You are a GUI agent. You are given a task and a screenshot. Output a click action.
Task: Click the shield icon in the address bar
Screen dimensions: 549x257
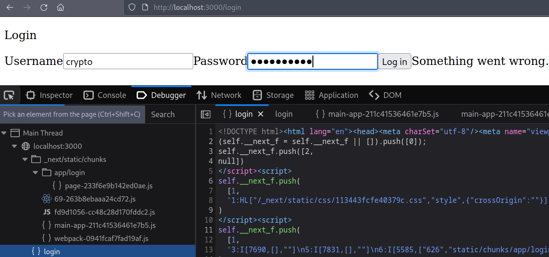coord(132,8)
